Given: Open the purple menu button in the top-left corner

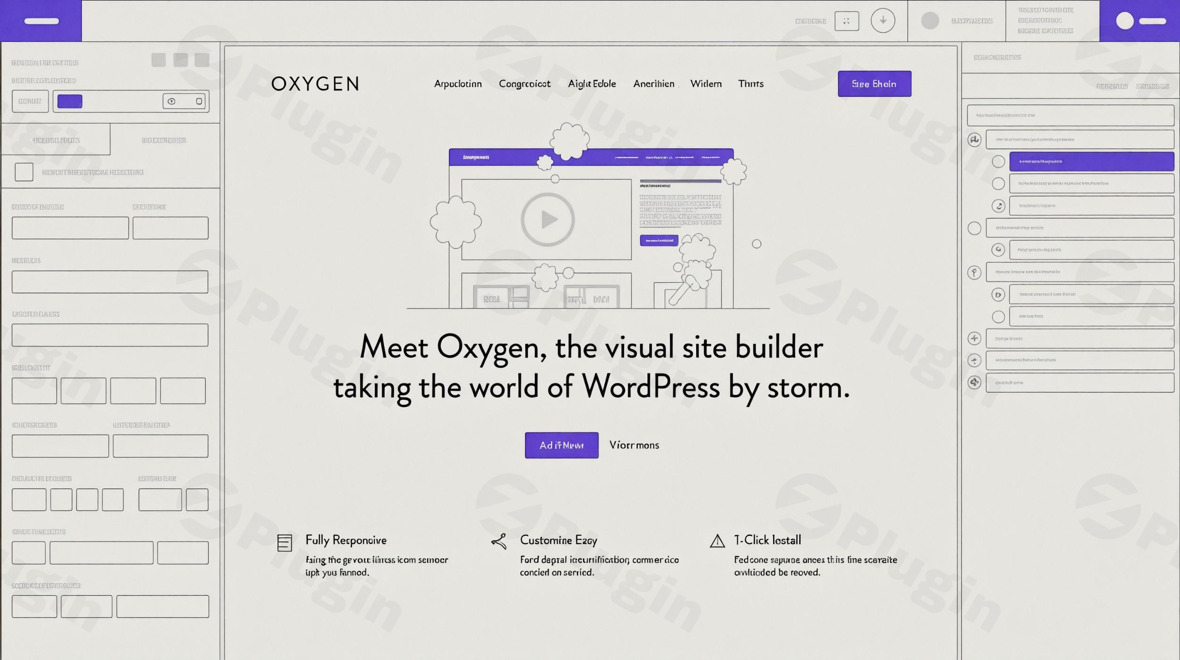Looking at the screenshot, I should 41,21.
